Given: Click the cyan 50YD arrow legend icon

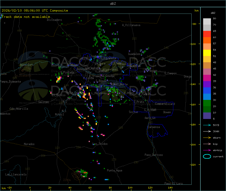Looking at the screenshot, I should tap(207, 125).
